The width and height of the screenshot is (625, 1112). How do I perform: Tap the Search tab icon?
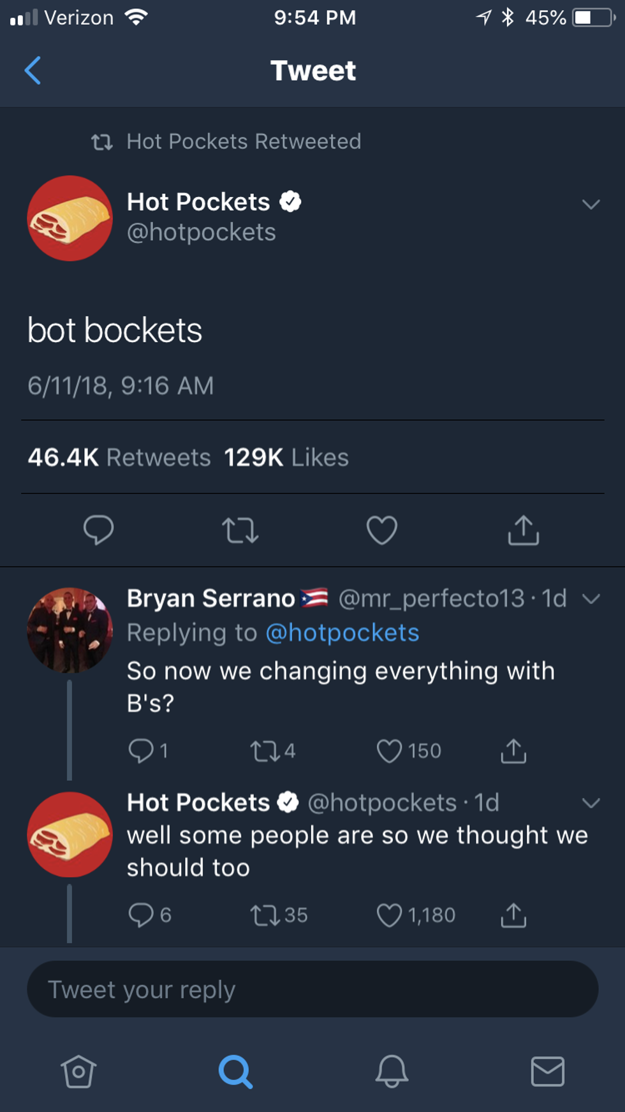tap(235, 1071)
